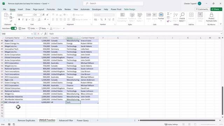The height and width of the screenshot is (126, 224).
Task: Open the Company Name filter dropdown
Action: point(24,38)
